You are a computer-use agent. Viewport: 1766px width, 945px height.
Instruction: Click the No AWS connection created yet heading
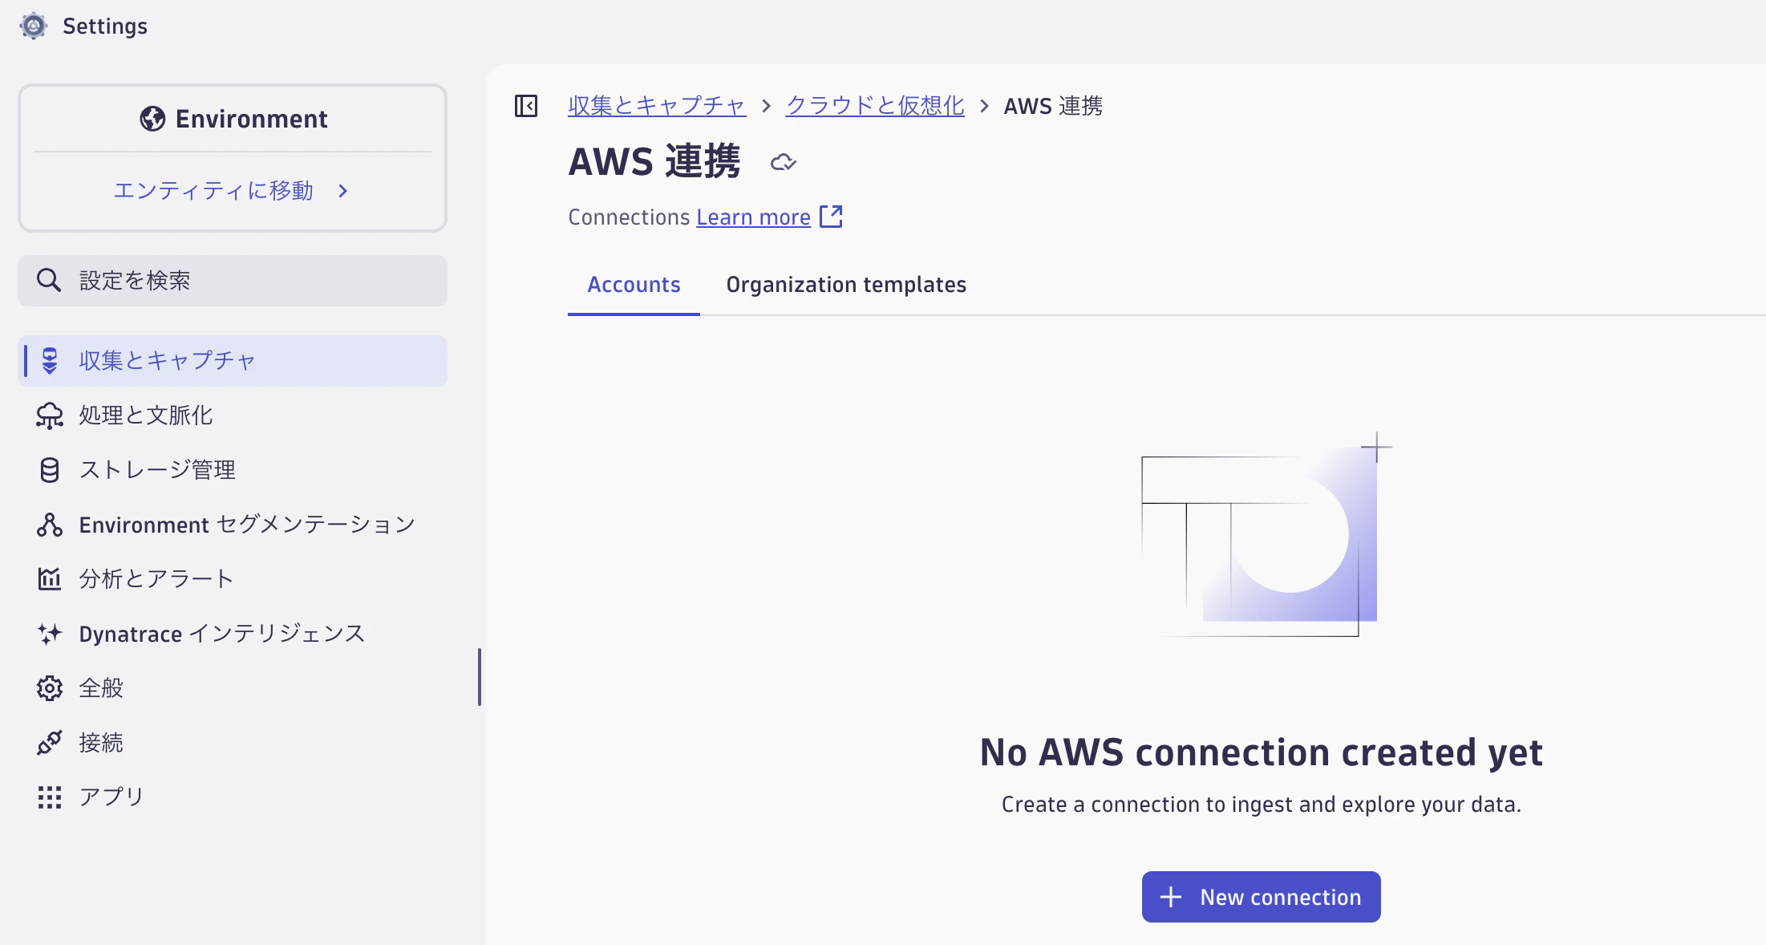pyautogui.click(x=1261, y=752)
